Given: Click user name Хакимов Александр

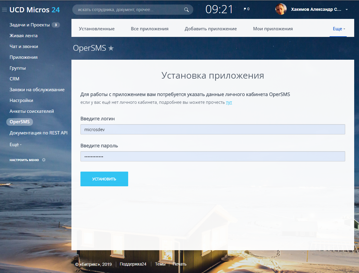Looking at the screenshot, I should coord(316,9).
